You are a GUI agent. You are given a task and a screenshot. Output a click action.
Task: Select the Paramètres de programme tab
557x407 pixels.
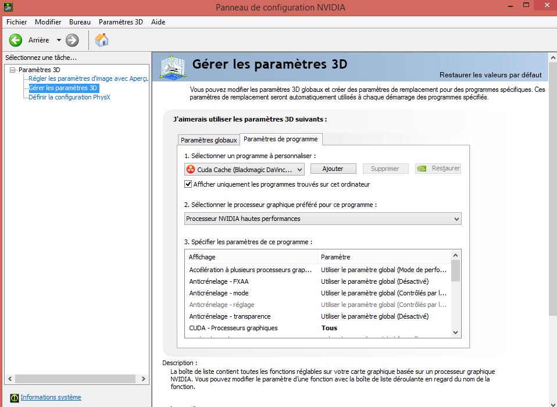281,139
